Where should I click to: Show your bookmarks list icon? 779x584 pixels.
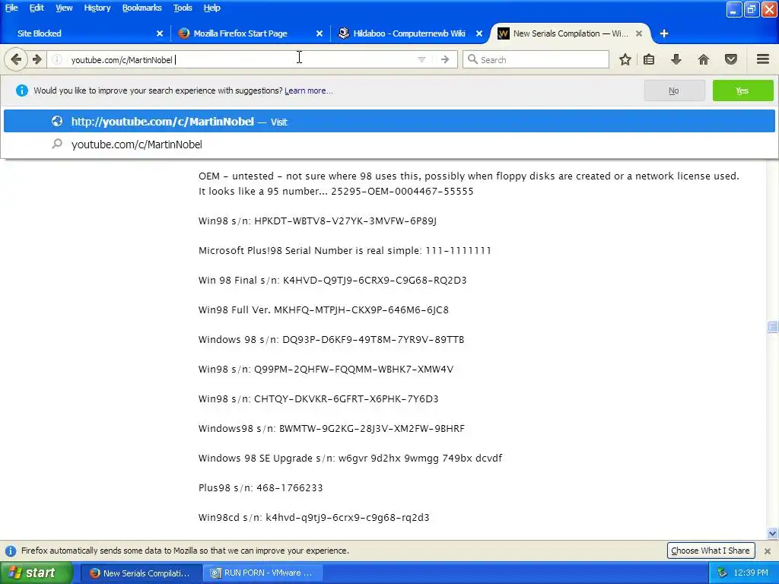pos(649,59)
